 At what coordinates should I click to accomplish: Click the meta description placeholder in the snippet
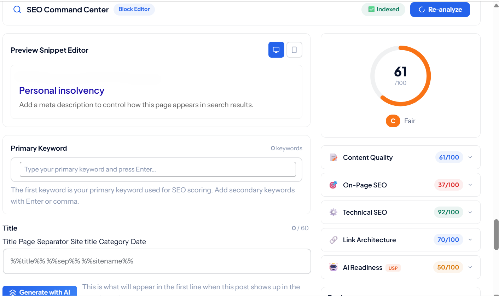(x=136, y=105)
